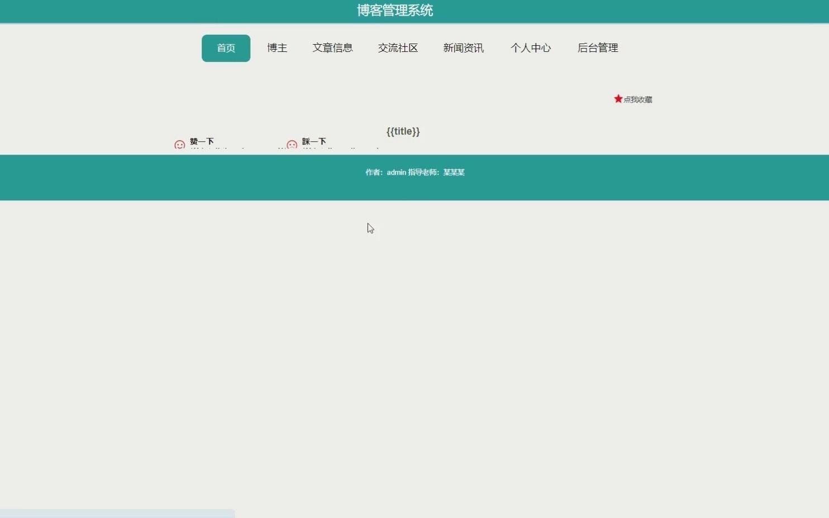Click the 踩一下 label

(314, 141)
